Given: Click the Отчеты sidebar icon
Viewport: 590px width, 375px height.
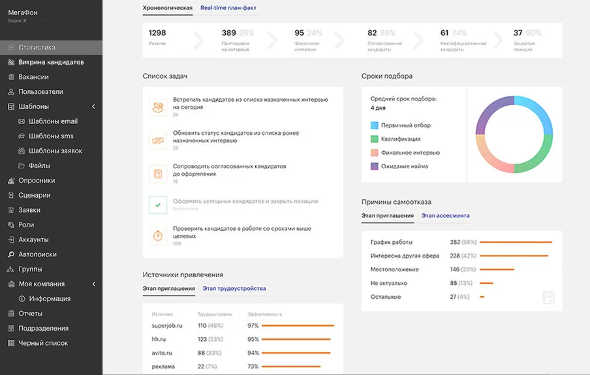Looking at the screenshot, I should click(11, 313).
